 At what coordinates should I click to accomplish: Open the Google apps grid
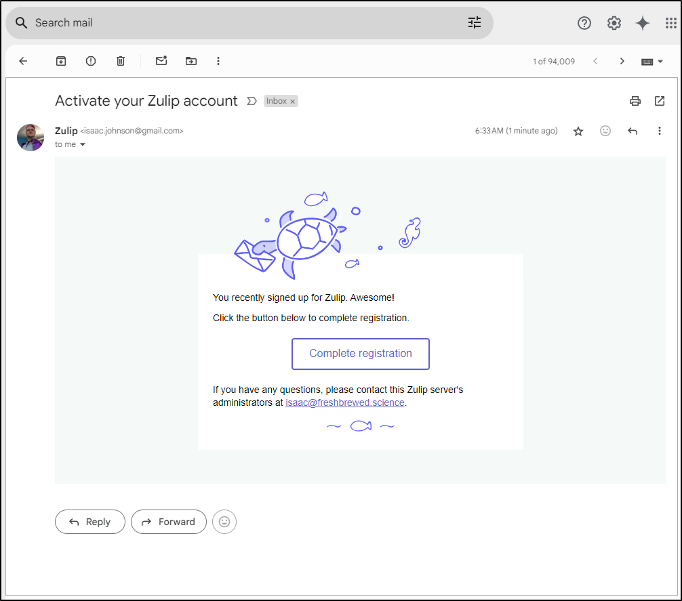(x=671, y=23)
